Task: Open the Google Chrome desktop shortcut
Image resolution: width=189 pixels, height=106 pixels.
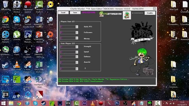Action: [5, 21]
